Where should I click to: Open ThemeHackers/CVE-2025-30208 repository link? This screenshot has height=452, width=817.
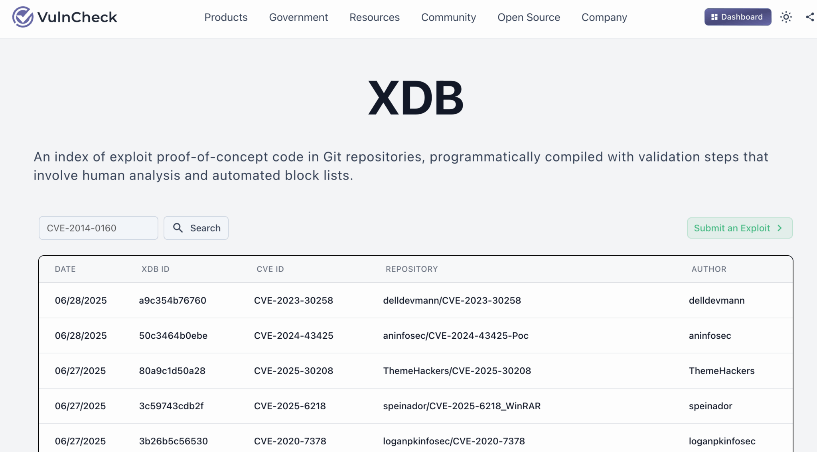click(457, 371)
